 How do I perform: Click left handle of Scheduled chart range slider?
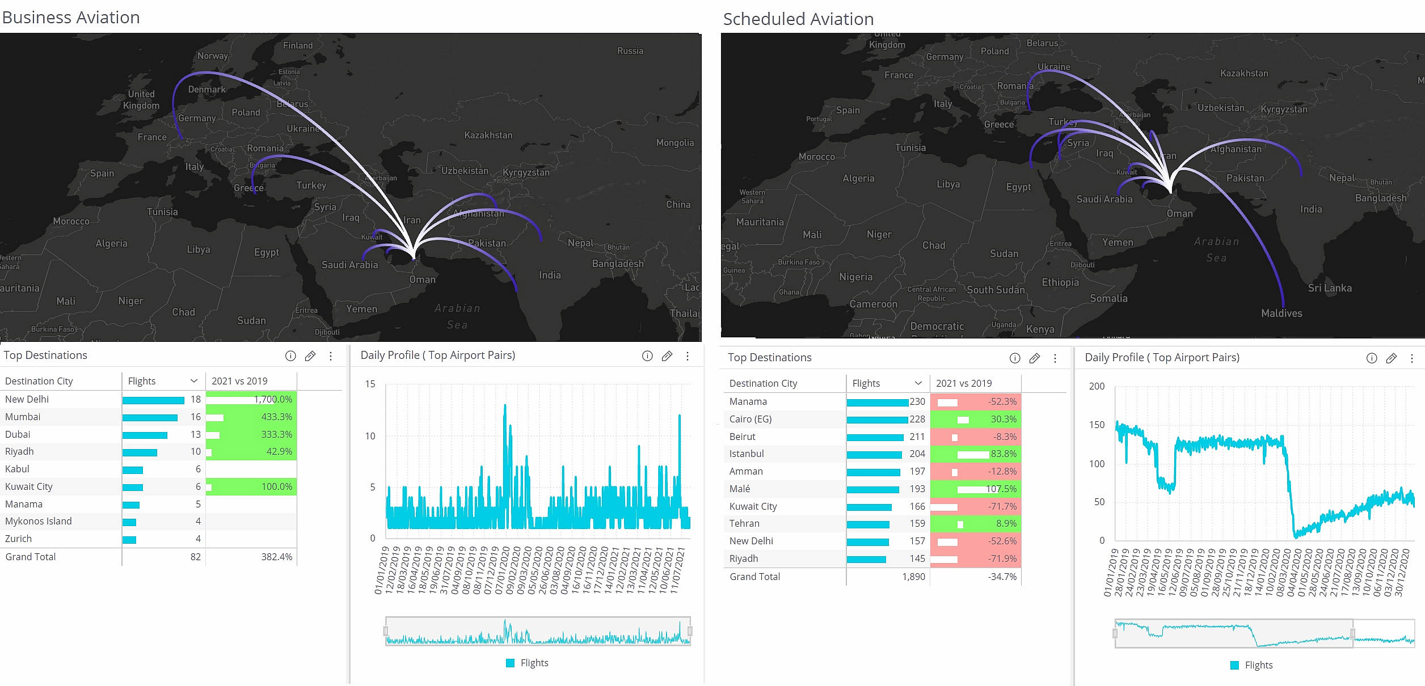[1115, 633]
